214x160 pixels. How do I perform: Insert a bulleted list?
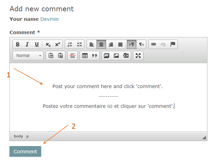(x=79, y=45)
